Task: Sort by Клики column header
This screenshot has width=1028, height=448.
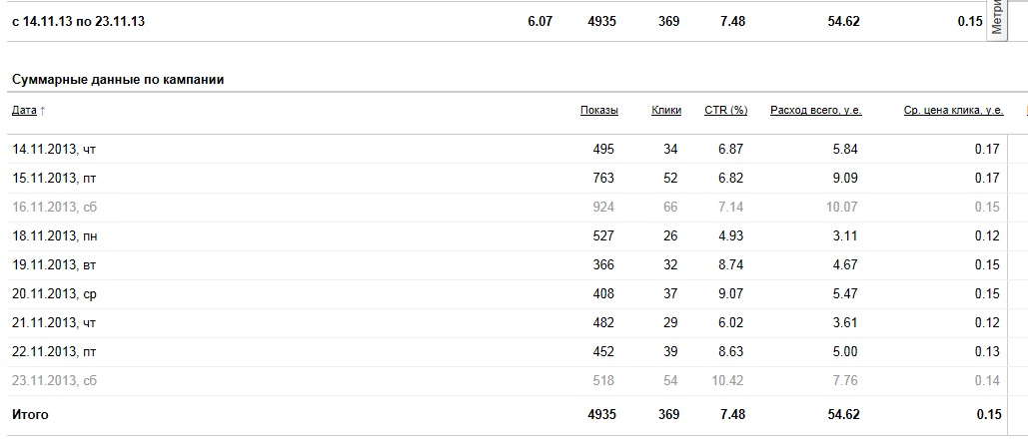Action: click(666, 110)
